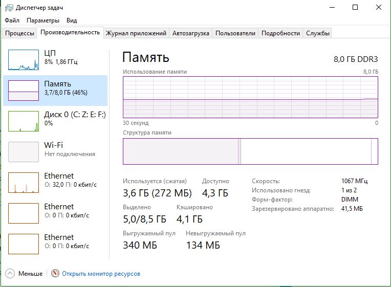Select the Производительность tab

[70, 32]
